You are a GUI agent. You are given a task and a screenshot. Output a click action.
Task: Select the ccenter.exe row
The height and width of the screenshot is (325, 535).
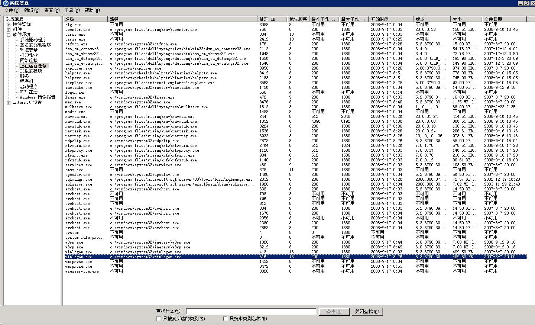pyautogui.click(x=295, y=30)
